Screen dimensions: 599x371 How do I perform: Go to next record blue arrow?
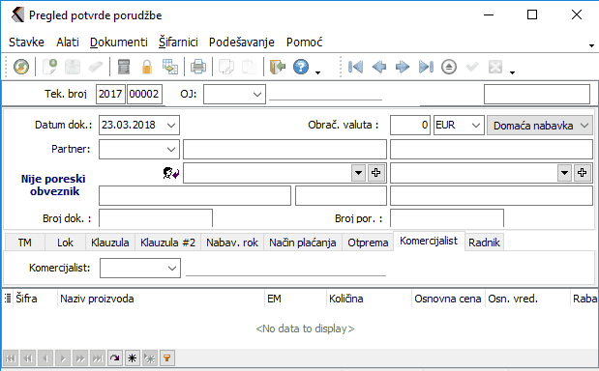coord(403,67)
